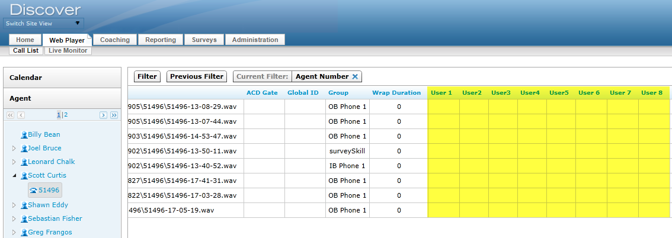Image resolution: width=672 pixels, height=238 pixels.
Task: Go to the previous agent page arrow
Action: pyautogui.click(x=21, y=115)
